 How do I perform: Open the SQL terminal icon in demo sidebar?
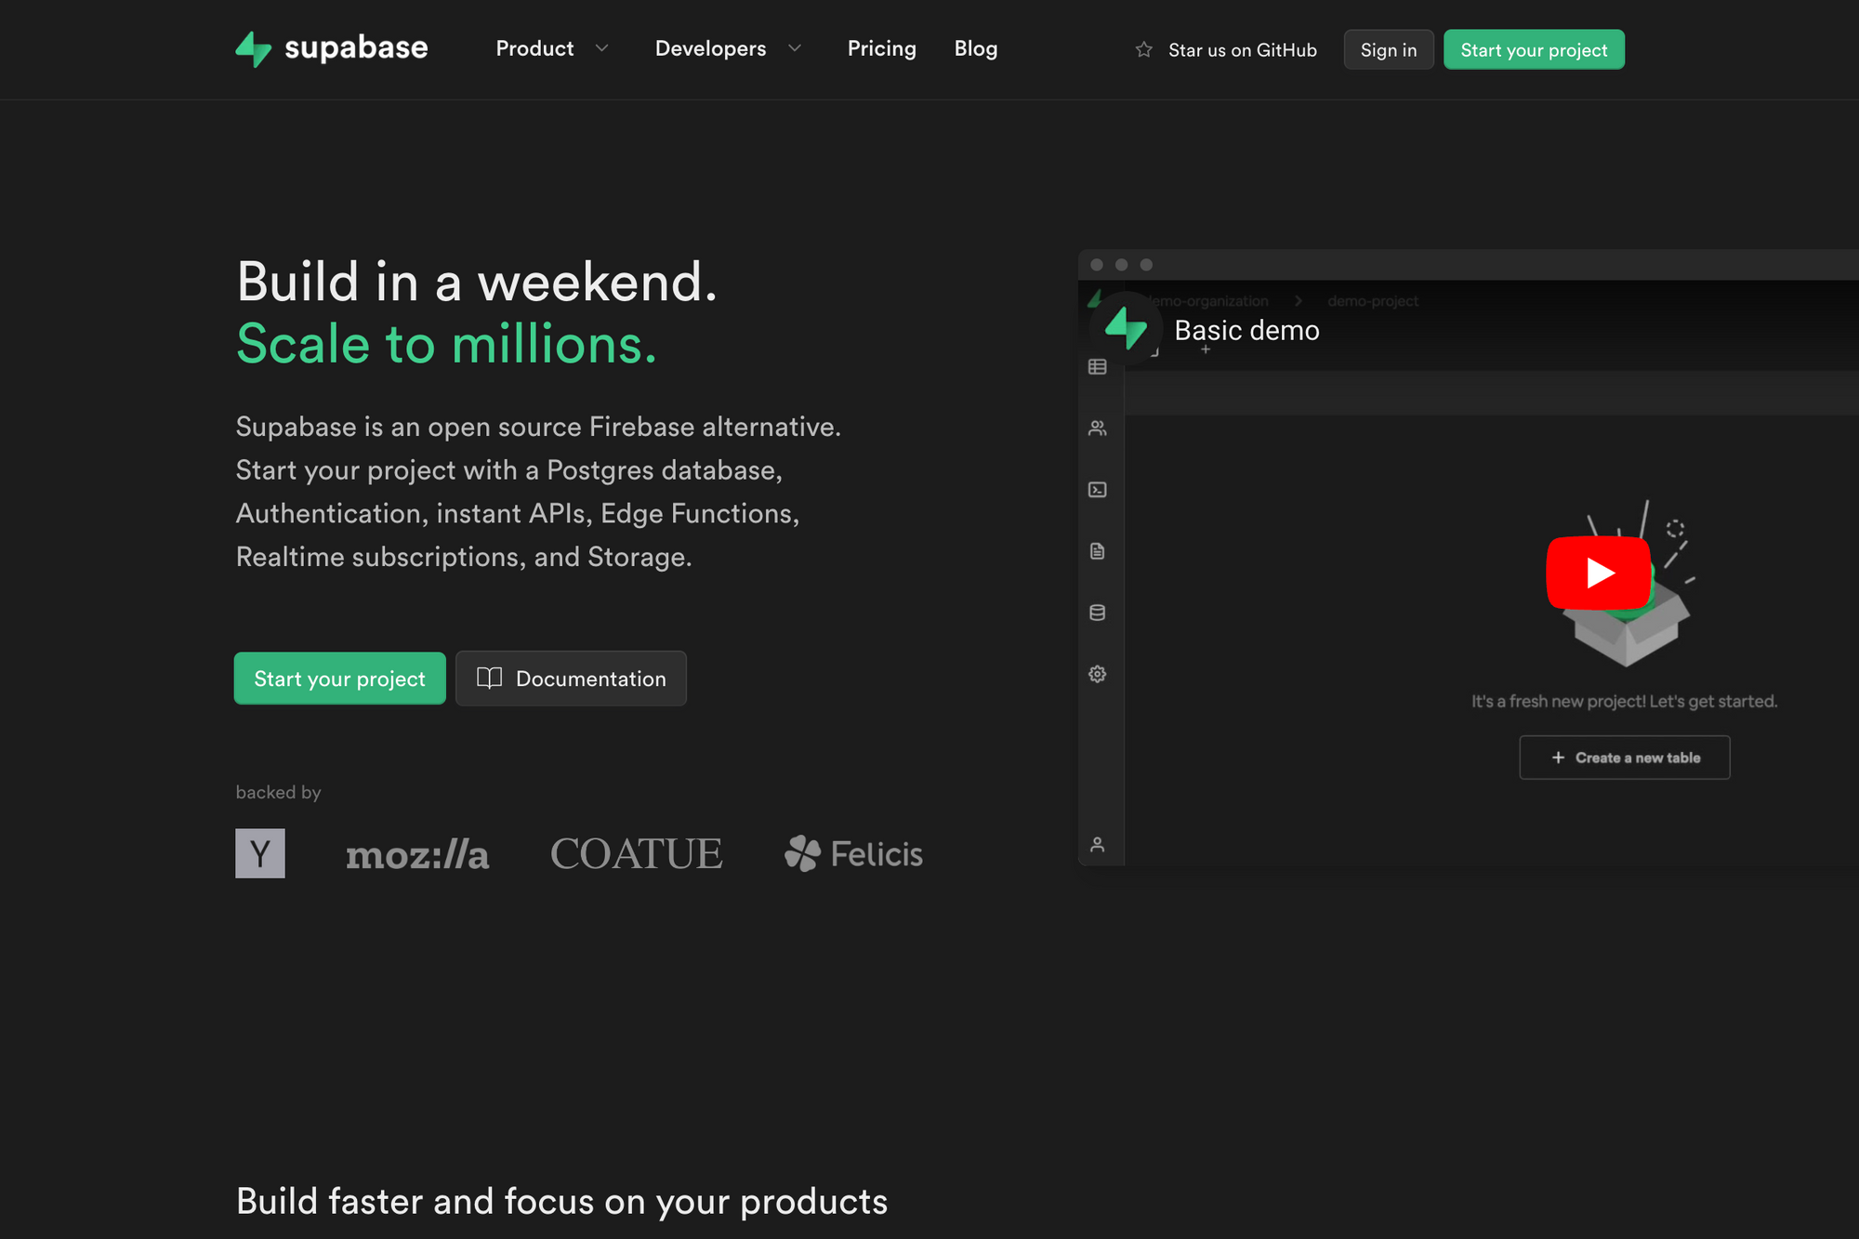[x=1098, y=490]
